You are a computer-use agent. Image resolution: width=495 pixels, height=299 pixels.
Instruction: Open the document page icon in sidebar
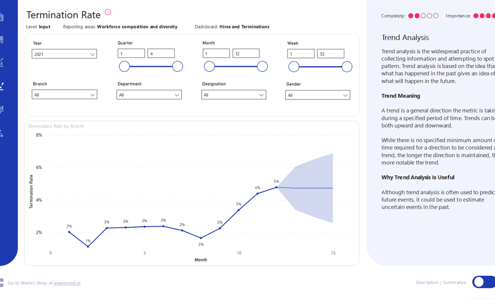(1, 17)
